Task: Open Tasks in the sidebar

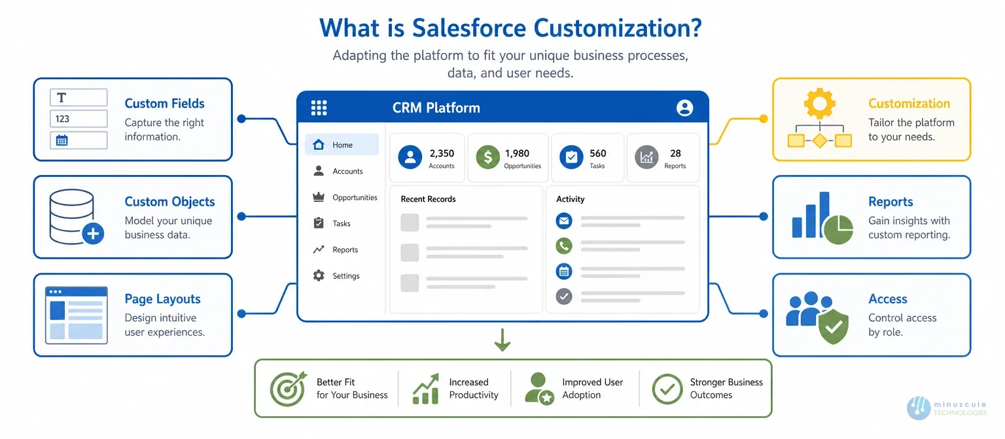Action: pyautogui.click(x=342, y=223)
